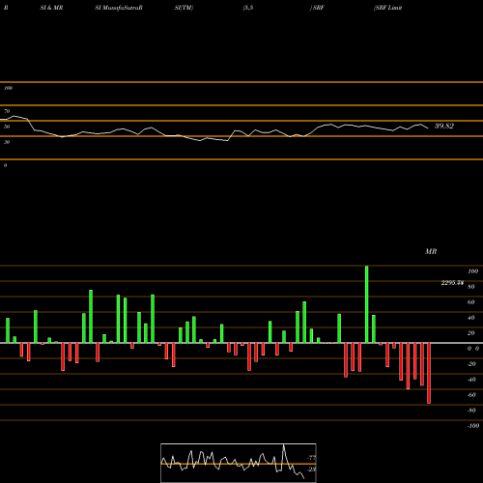
Task: Click the 80 label on MR scale
Action: click(x=471, y=287)
